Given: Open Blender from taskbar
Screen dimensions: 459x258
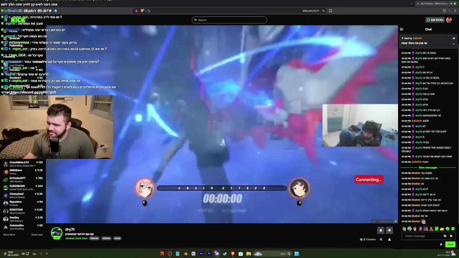Looking at the screenshot, I should click(185, 254).
